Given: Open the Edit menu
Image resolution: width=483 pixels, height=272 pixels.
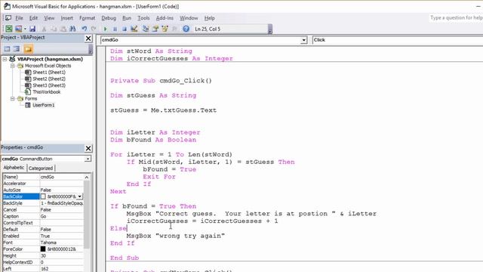Looking at the screenshot, I should tap(33, 18).
